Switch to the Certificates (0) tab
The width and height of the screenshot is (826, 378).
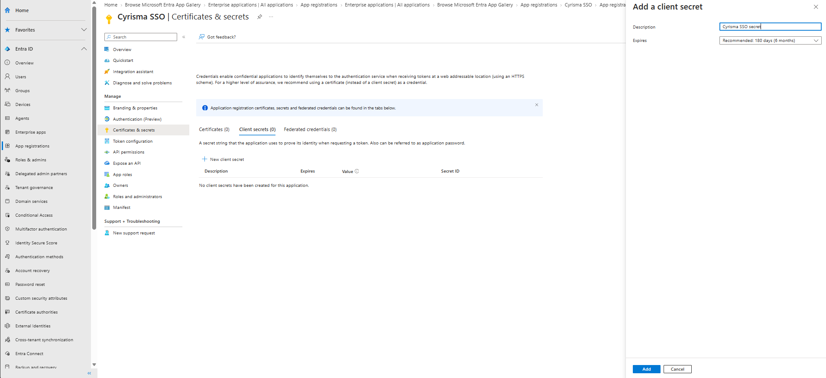point(214,129)
